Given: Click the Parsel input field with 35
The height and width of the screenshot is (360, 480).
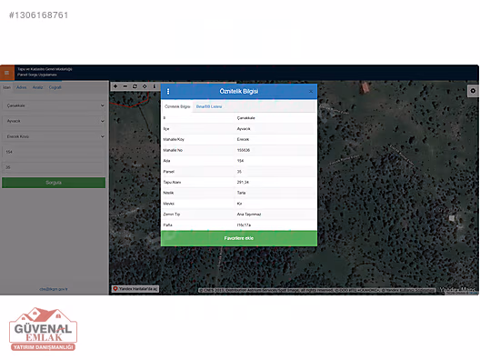Looking at the screenshot, I should pos(54,167).
